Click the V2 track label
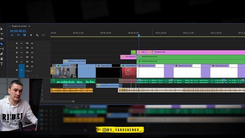 point(21,62)
